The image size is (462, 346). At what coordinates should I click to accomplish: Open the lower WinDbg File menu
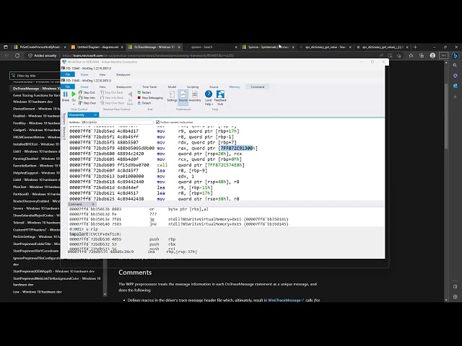coord(68,86)
